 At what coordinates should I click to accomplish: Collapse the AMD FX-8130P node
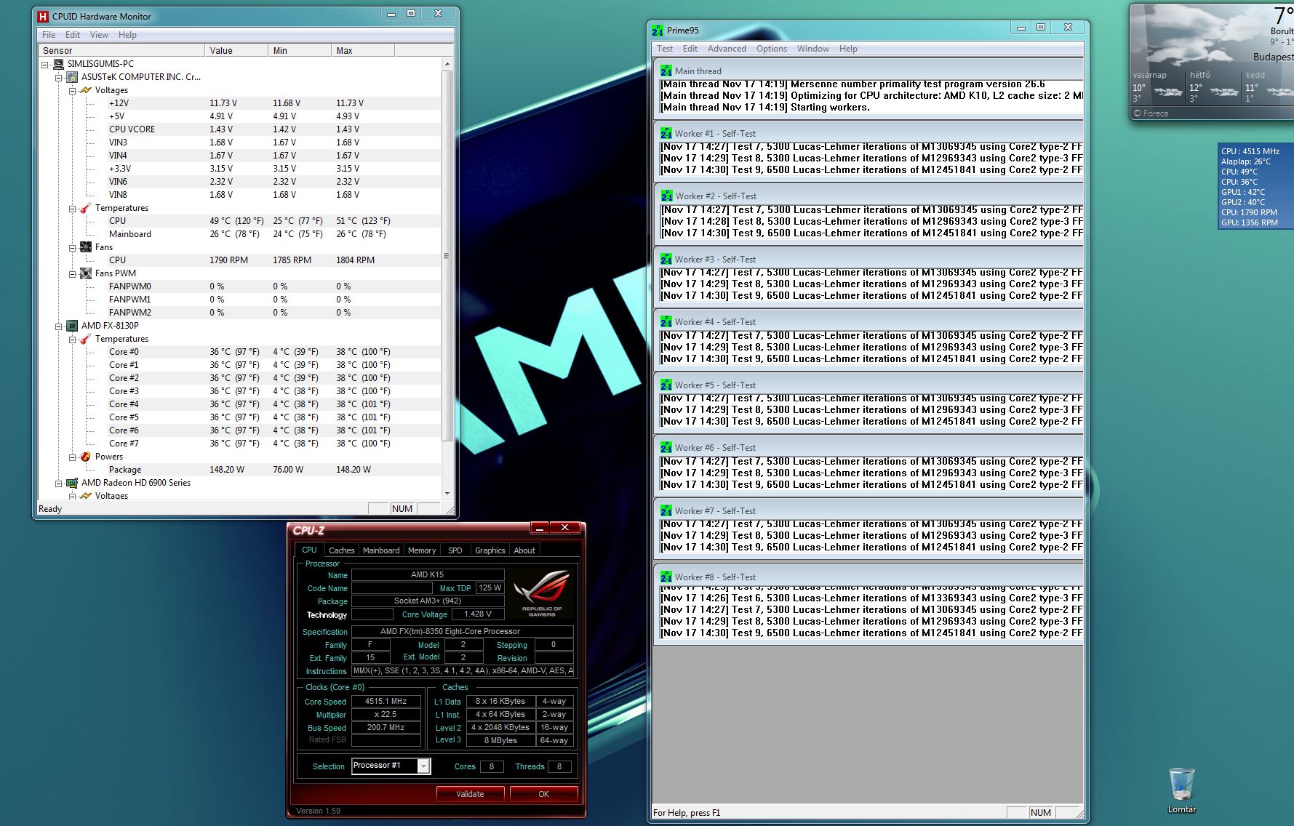(x=58, y=326)
